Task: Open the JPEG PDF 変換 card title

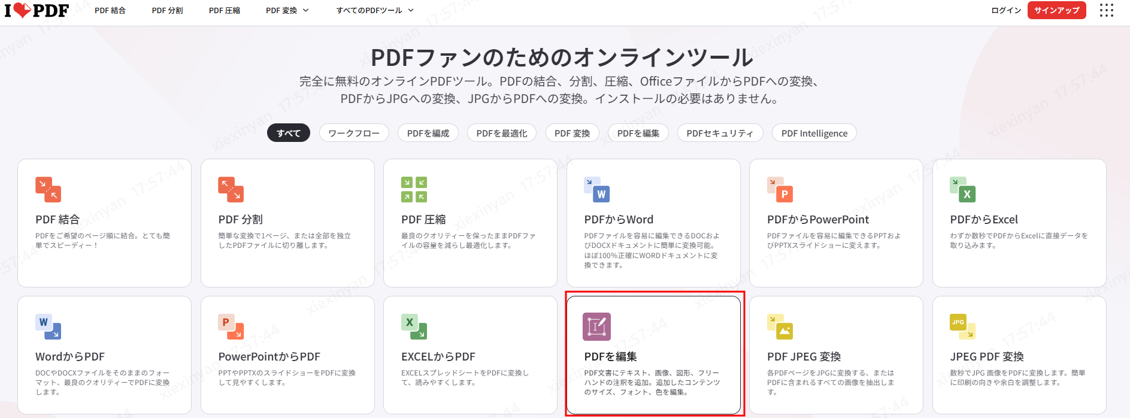Action: pyautogui.click(x=987, y=357)
